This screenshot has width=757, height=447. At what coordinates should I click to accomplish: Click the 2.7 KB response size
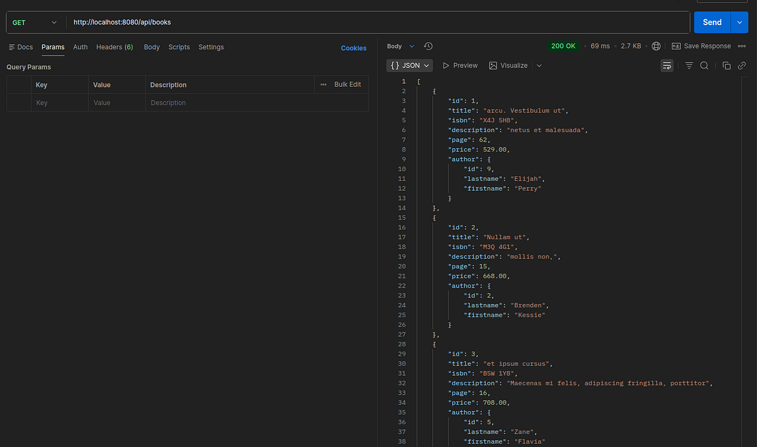(631, 46)
